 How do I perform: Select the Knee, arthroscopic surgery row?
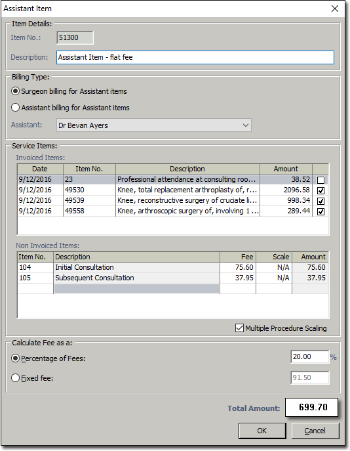[x=172, y=211]
